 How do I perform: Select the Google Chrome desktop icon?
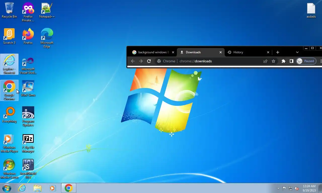(9, 90)
